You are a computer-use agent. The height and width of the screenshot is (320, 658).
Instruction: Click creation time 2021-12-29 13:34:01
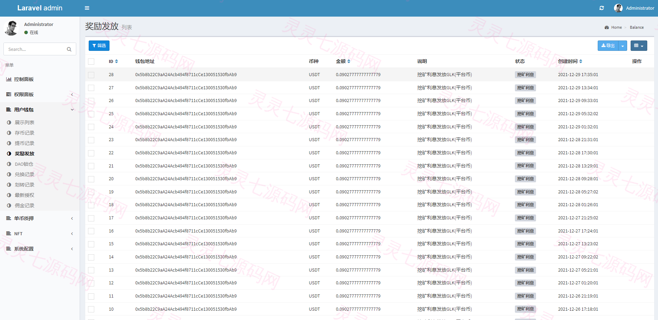tap(578, 88)
